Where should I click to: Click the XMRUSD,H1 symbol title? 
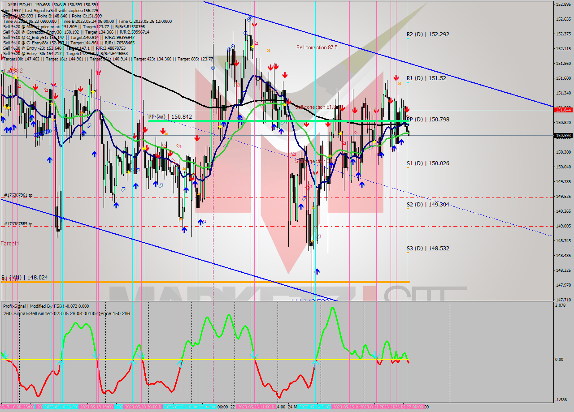[x=21, y=4]
